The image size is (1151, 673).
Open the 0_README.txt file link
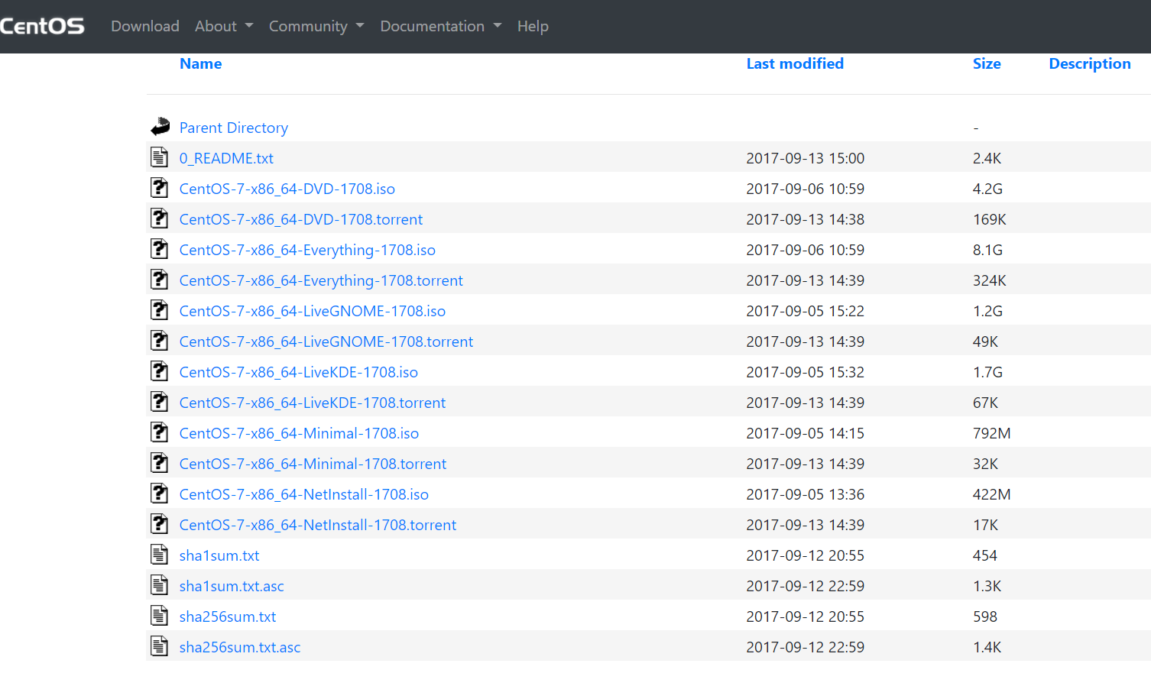(x=226, y=158)
